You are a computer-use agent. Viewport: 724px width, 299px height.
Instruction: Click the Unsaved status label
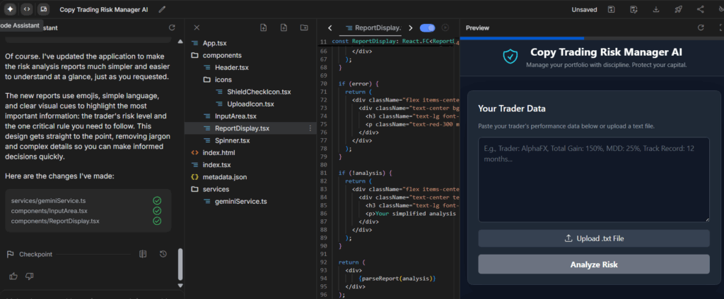click(584, 10)
